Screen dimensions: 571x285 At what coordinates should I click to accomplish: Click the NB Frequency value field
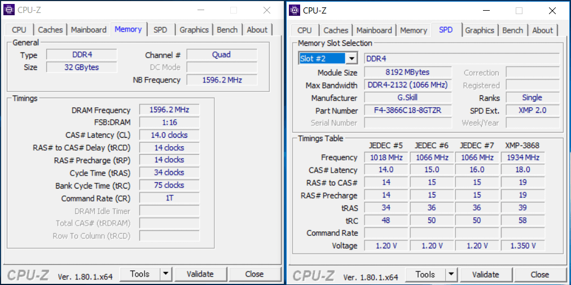pos(222,80)
